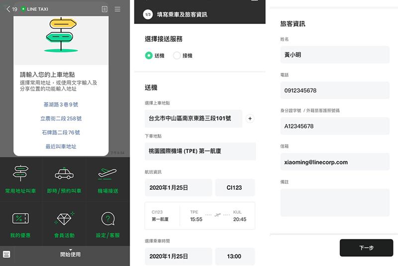Open 設定/客服 question bubble icon

click(108, 219)
